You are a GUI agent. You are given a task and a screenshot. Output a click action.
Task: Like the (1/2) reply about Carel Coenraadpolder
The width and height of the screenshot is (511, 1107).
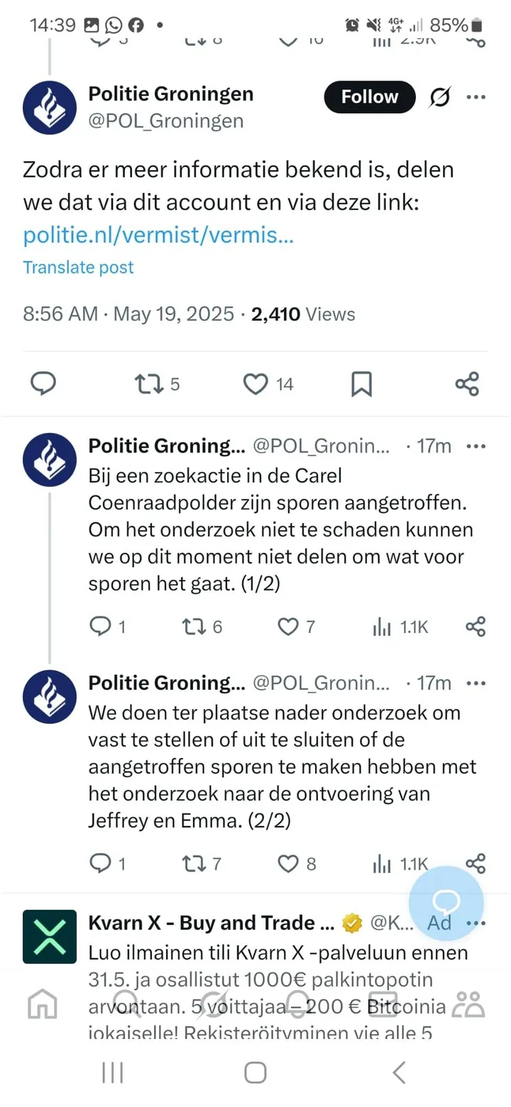coord(287,627)
